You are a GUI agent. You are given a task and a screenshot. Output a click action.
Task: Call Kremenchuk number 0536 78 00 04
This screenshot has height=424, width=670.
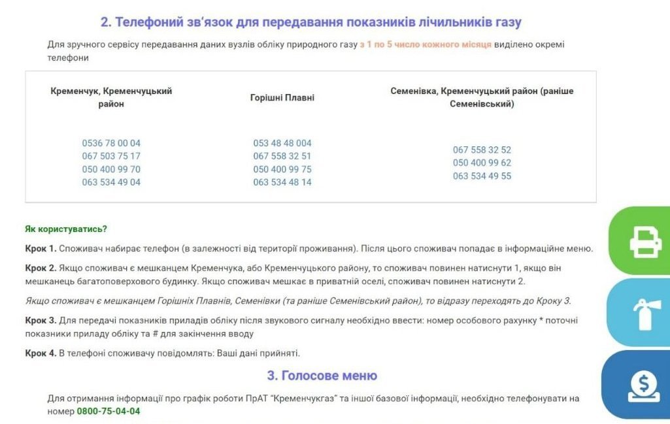pos(111,143)
